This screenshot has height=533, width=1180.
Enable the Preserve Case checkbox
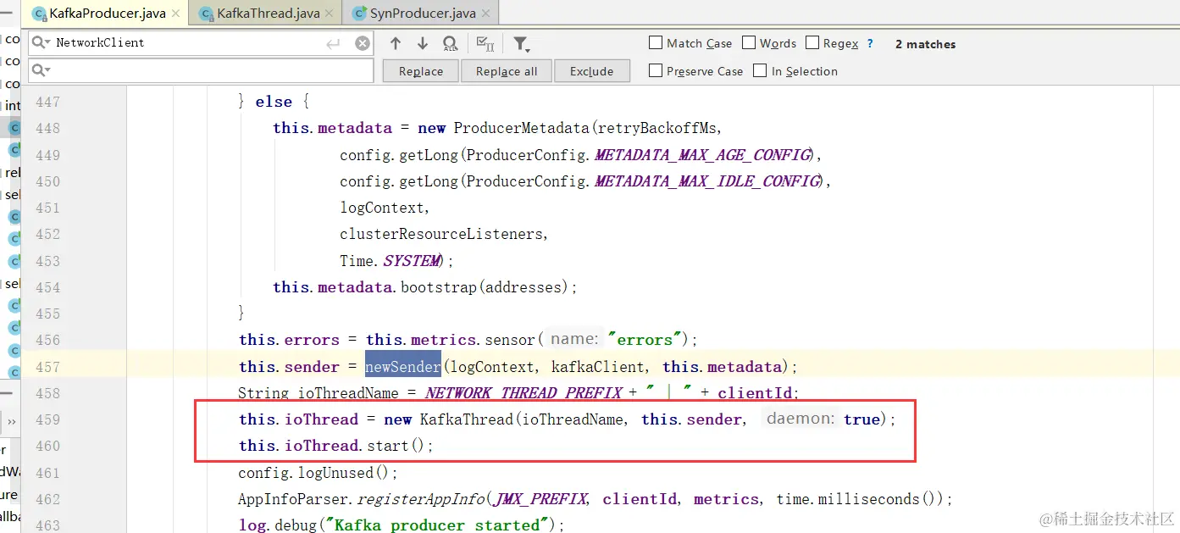point(656,70)
